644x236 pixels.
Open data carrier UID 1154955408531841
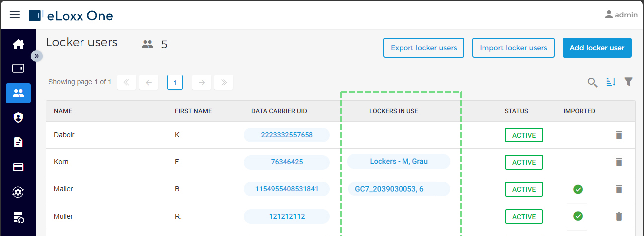287,189
